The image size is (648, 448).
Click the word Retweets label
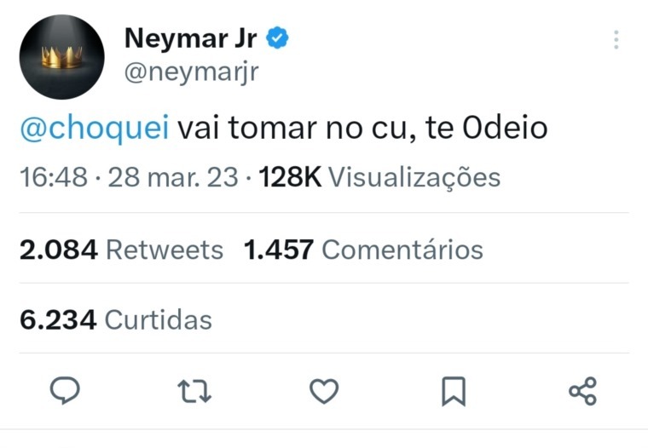(x=165, y=250)
